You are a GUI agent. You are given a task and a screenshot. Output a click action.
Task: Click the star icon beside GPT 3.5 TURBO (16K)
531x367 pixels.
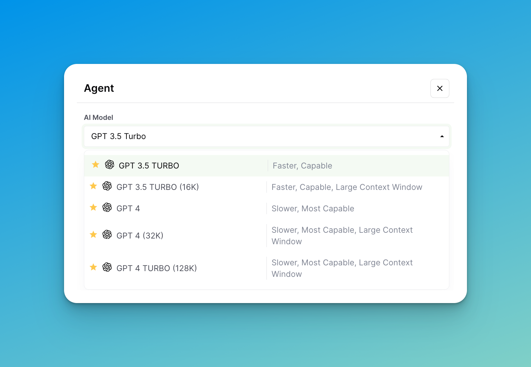[93, 186]
